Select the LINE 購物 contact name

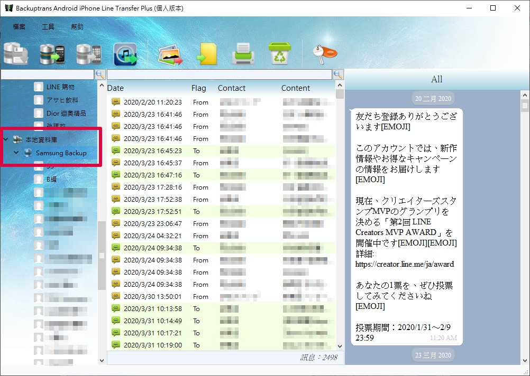tap(60, 87)
